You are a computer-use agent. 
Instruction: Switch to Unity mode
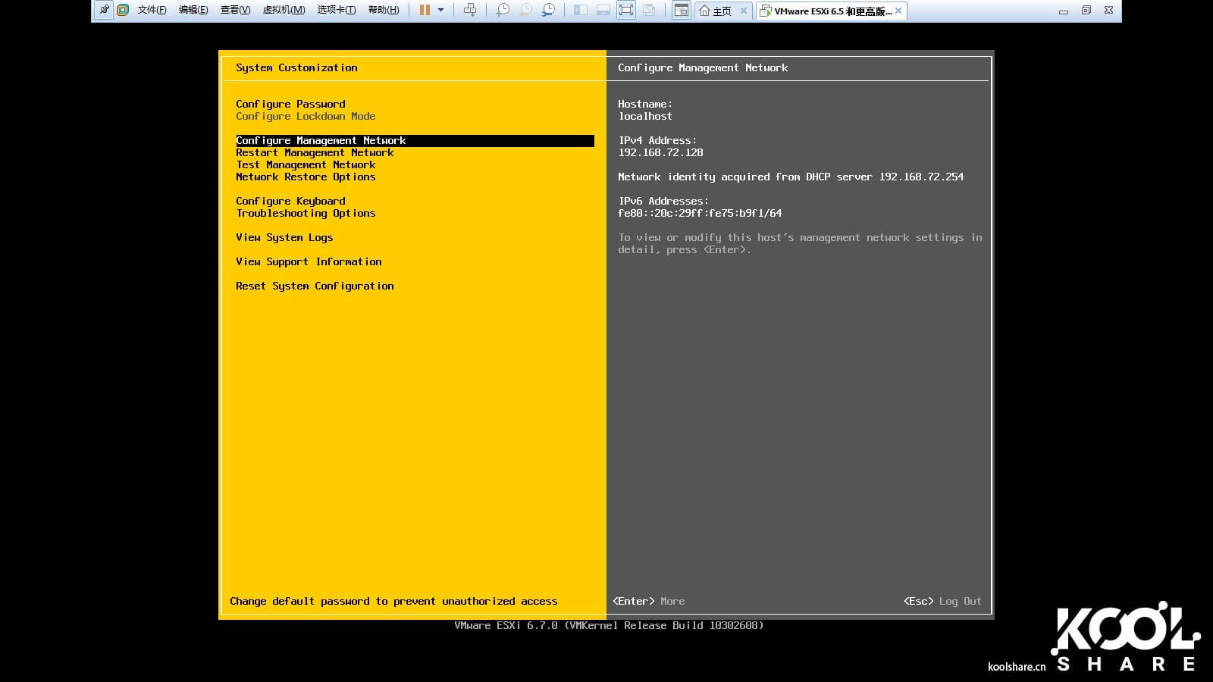pyautogui.click(x=649, y=10)
